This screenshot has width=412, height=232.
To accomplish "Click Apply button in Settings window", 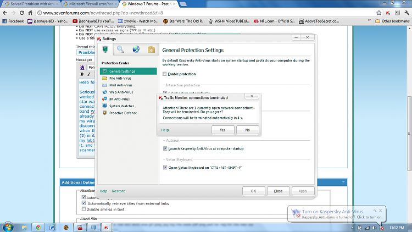I will tap(303, 191).
